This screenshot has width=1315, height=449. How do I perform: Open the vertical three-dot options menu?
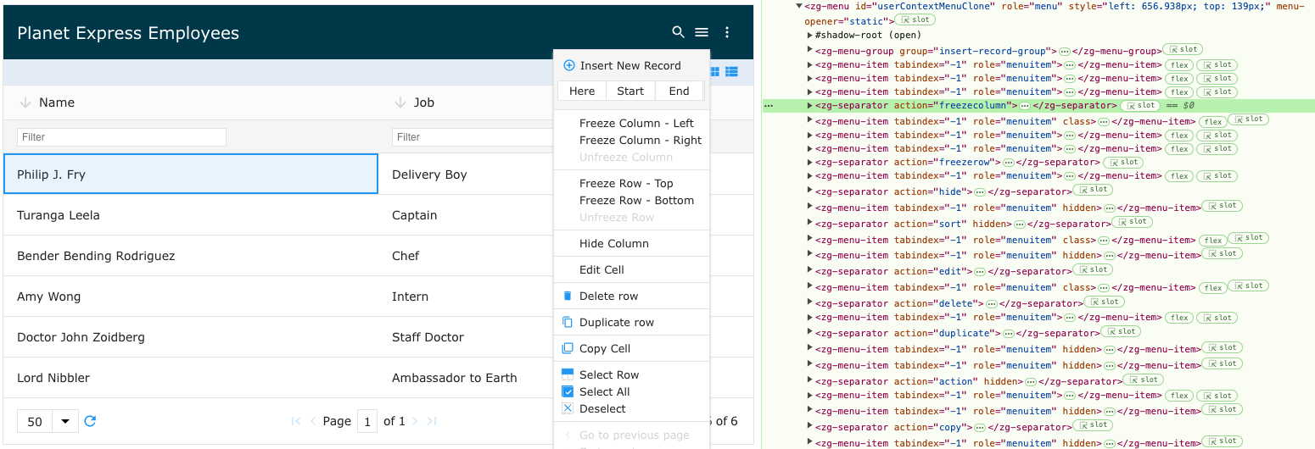click(727, 32)
